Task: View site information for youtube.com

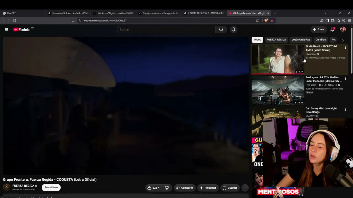Action: pyautogui.click(x=80, y=21)
